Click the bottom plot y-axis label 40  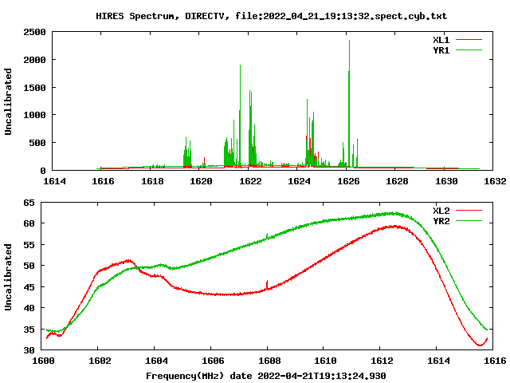point(29,308)
